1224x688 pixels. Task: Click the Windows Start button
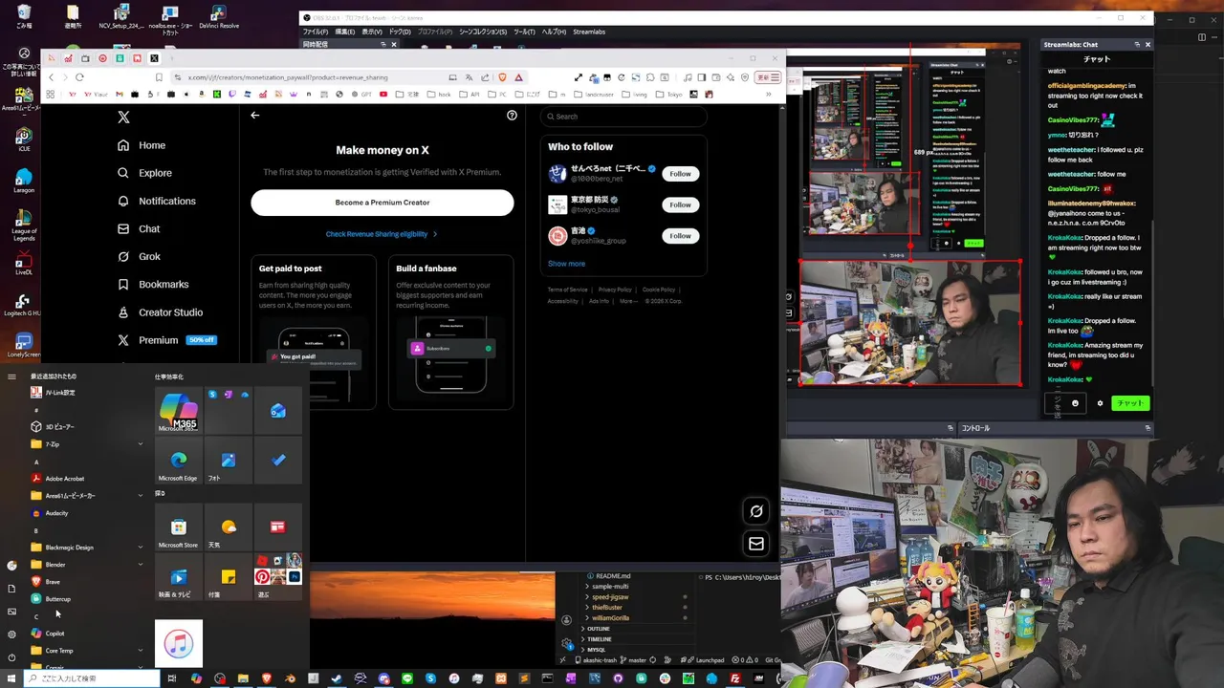[x=11, y=678]
